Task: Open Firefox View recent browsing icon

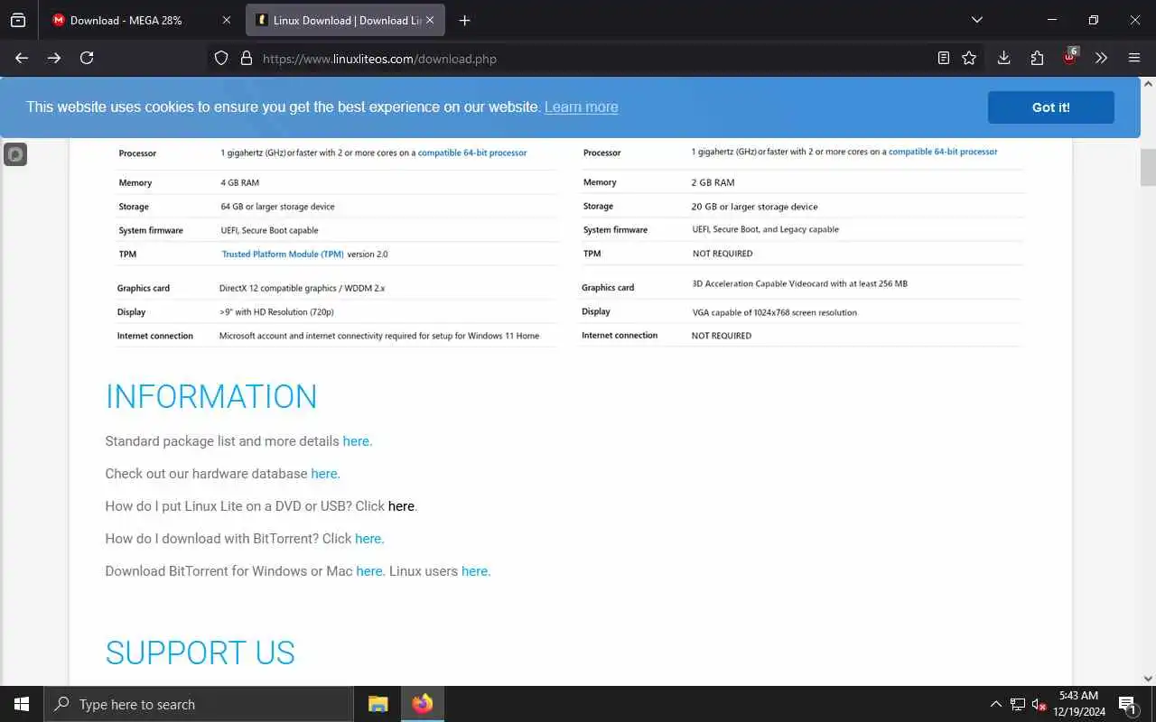Action: point(18,20)
